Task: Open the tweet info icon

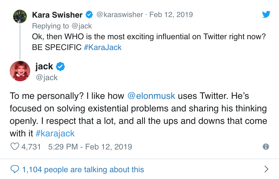Action: (x=266, y=147)
